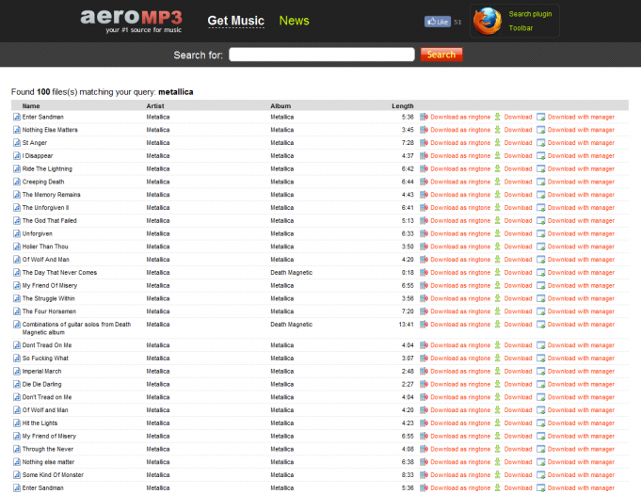Click the music file icon for The God That Failed
Image resolution: width=641 pixels, height=494 pixels.
pos(17,220)
